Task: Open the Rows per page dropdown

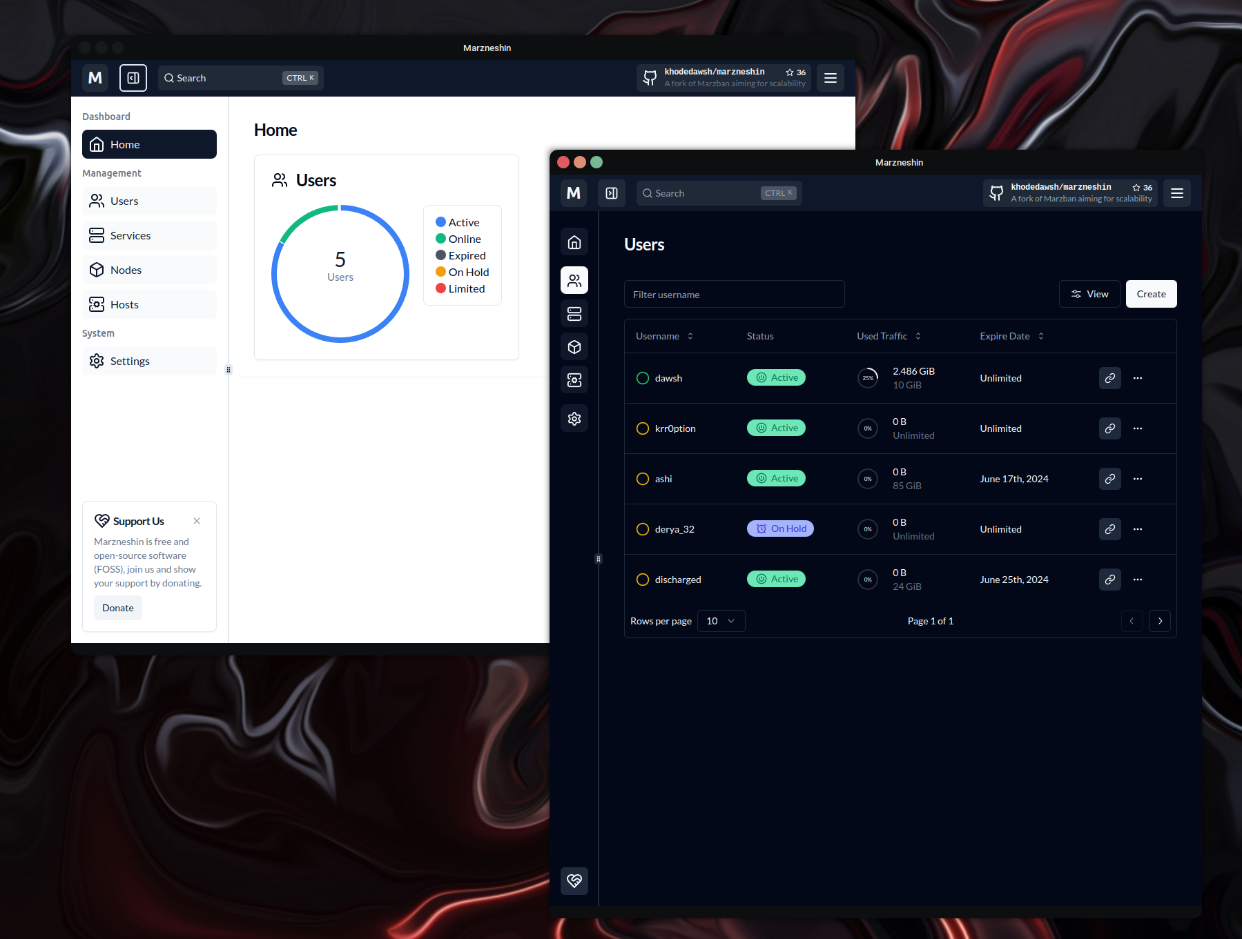Action: click(721, 621)
